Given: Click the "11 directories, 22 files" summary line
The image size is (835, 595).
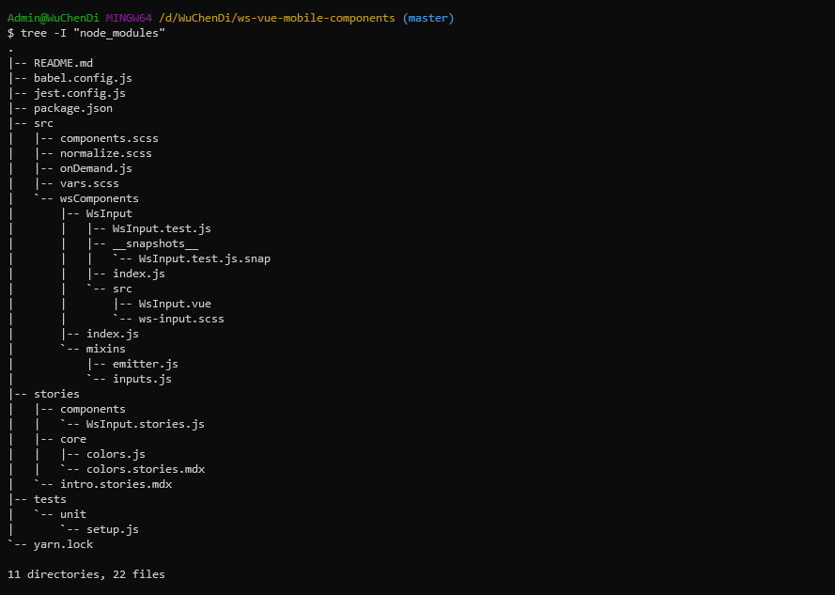Looking at the screenshot, I should pyautogui.click(x=86, y=573).
